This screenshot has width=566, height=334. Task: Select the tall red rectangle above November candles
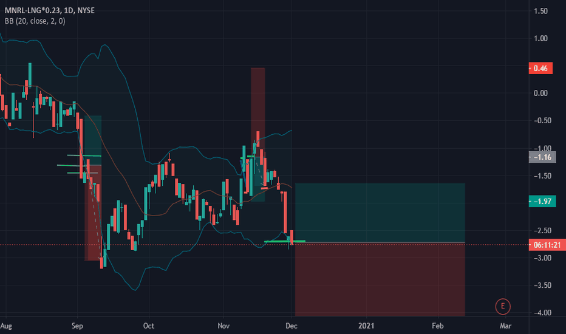[257, 112]
